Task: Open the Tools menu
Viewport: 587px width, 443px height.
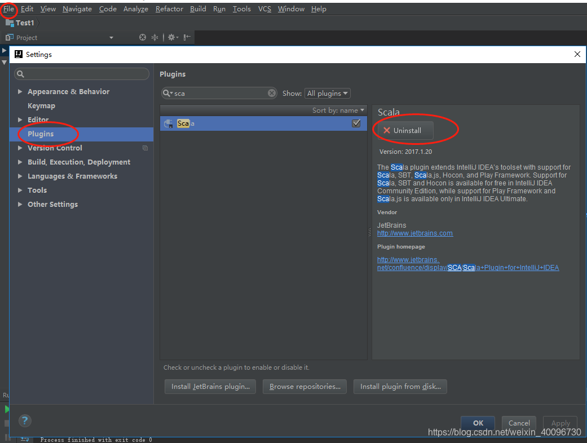Action: click(x=242, y=9)
